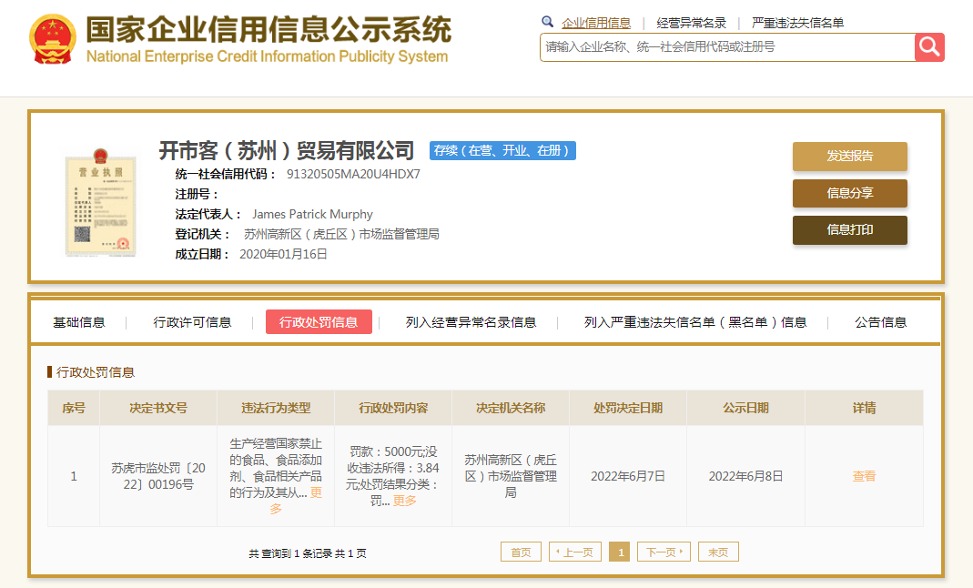Select the 经营异常名录 search category
This screenshot has width=973, height=588.
point(691,23)
